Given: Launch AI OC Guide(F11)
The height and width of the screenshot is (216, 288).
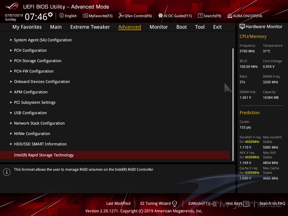Looking at the screenshot, I should (x=175, y=16).
